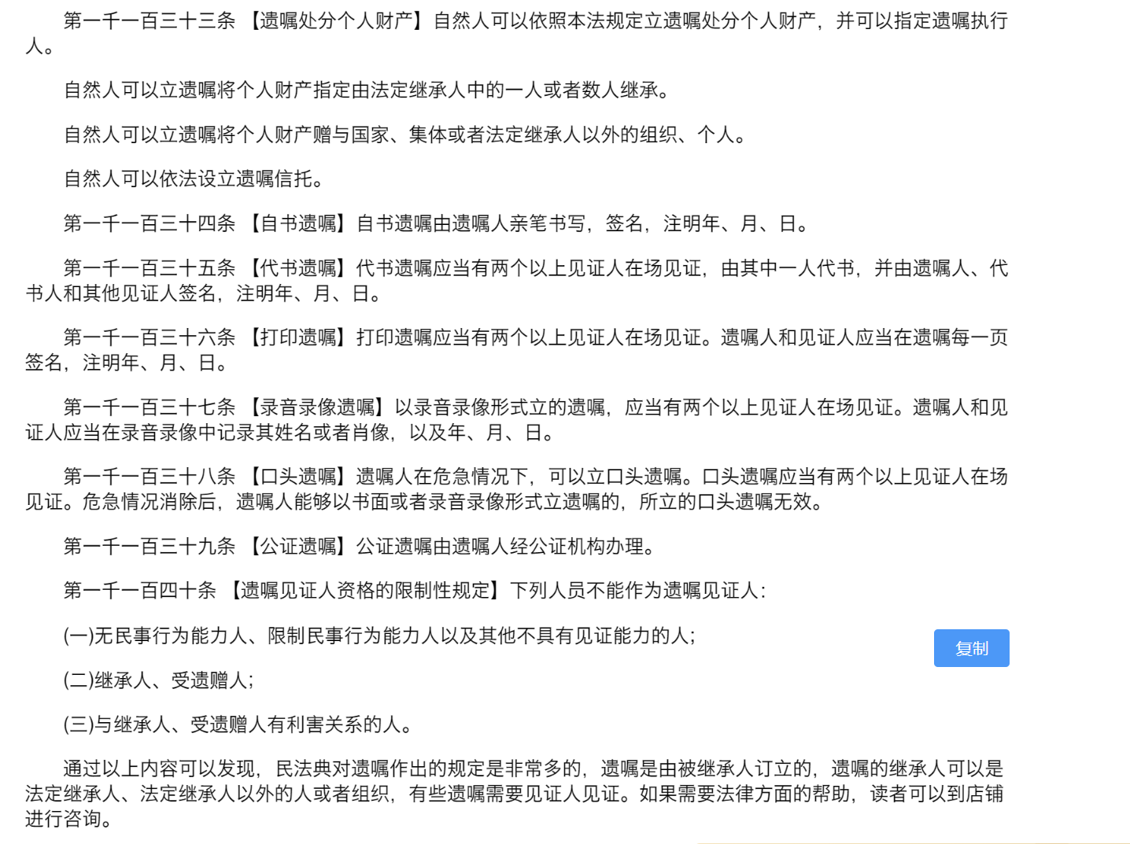
Task: Click the text 第一千一百四十条
Action: (x=140, y=591)
